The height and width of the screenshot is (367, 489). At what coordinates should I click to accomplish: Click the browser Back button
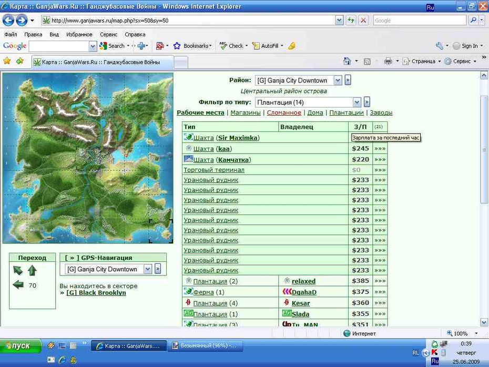(x=8, y=21)
